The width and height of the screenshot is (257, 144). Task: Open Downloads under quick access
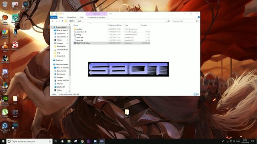coord(61,34)
